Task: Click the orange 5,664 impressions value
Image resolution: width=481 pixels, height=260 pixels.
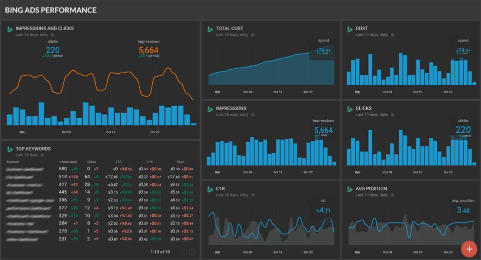Action: pos(148,50)
